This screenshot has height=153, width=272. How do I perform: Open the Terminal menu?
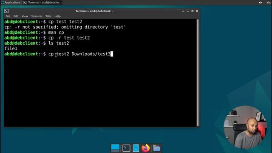[x=37, y=16]
